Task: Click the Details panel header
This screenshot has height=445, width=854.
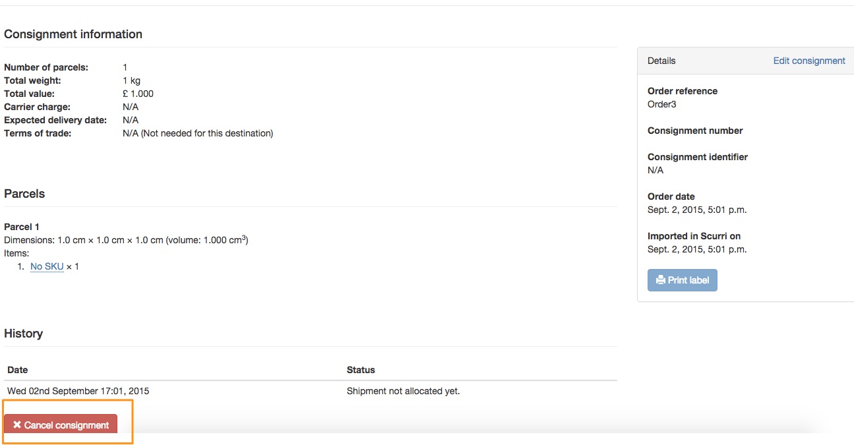Action: click(x=746, y=61)
